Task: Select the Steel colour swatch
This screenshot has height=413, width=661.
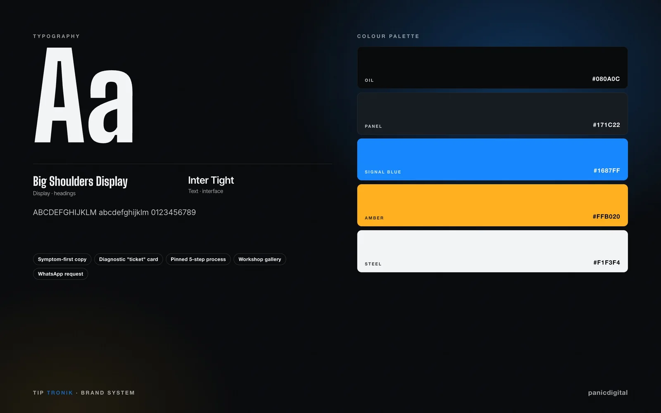Action: (x=492, y=251)
